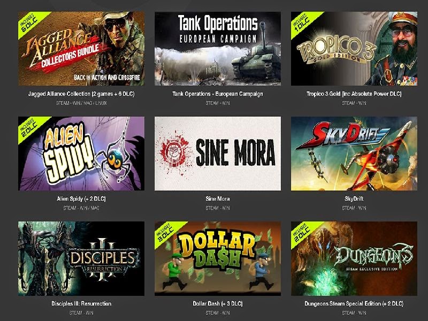Image resolution: width=428 pixels, height=321 pixels.
Task: Click the Dungeons Steam Special Edition title
Action: 354,303
